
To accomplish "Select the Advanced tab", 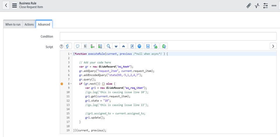I will 44,24.
